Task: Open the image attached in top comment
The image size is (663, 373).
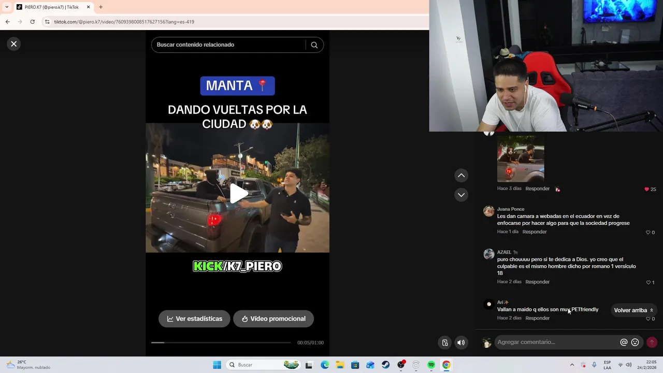Action: pos(521,159)
